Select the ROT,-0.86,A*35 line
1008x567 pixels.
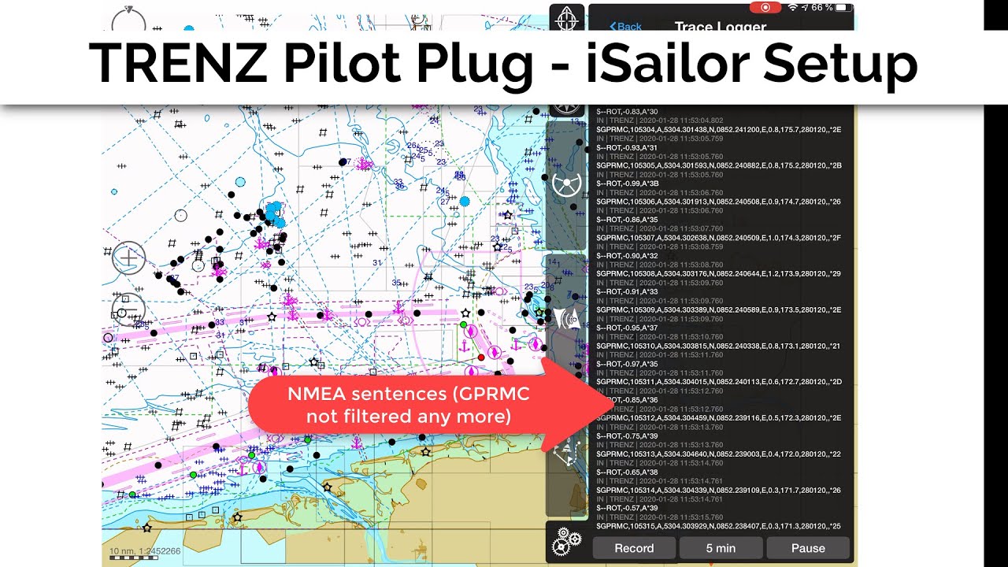tap(627, 220)
